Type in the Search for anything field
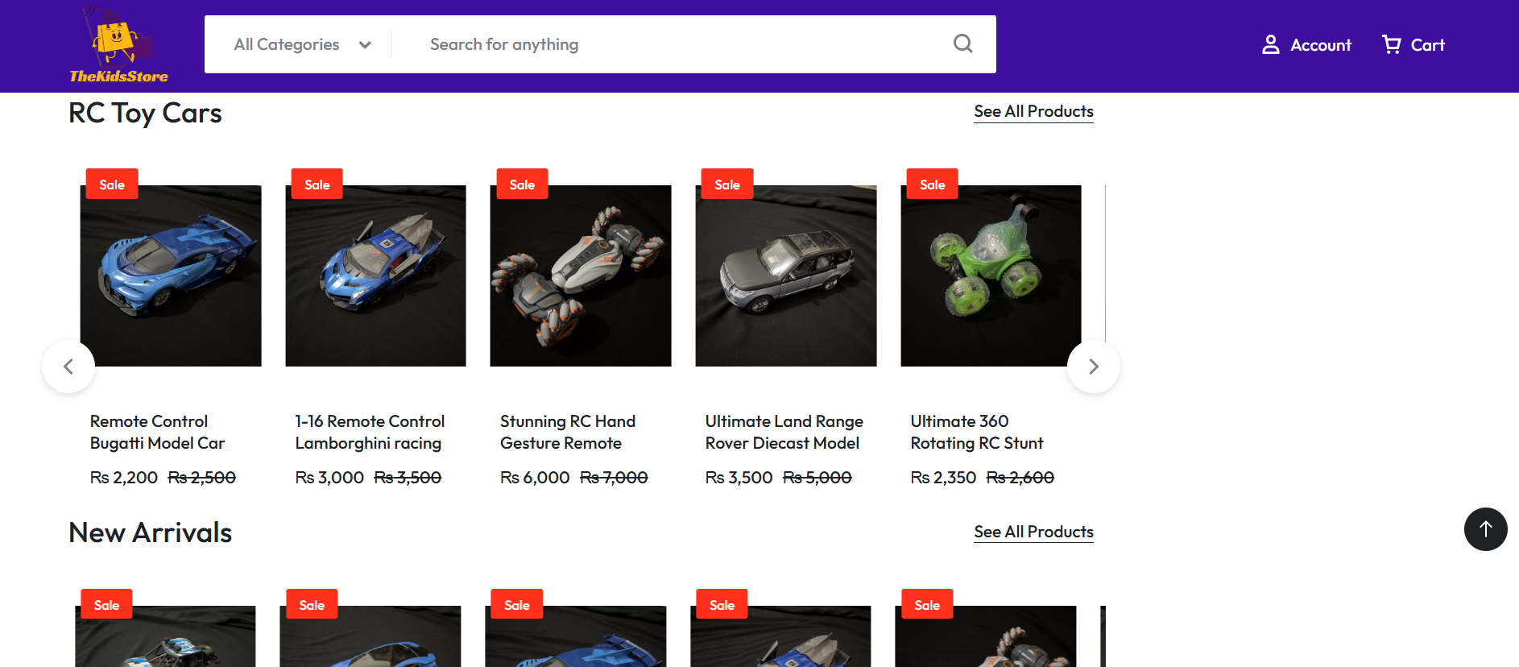This screenshot has height=667, width=1519. pos(677,44)
